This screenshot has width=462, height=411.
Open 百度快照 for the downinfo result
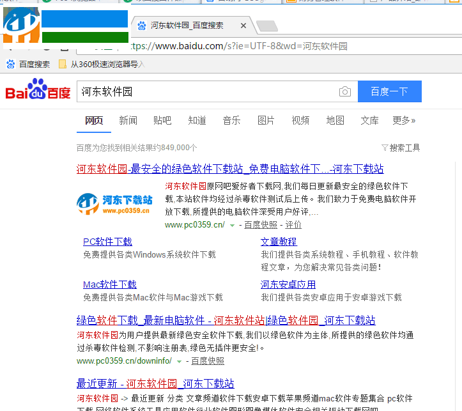pyautogui.click(x=208, y=361)
